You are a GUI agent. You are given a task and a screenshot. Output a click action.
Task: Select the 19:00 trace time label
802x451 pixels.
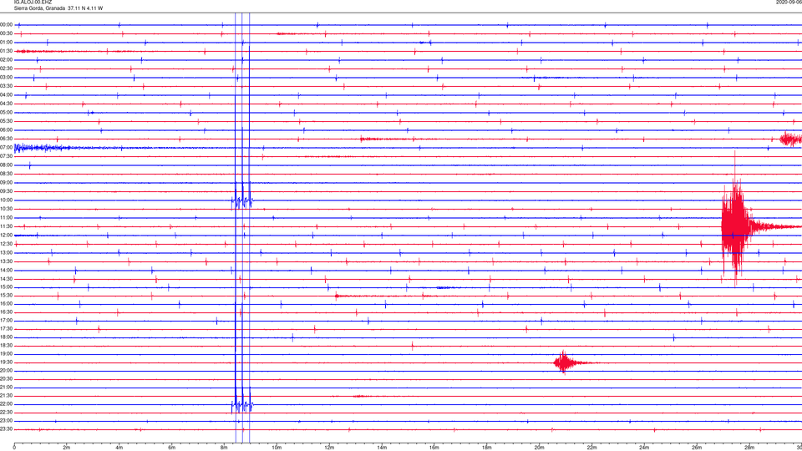(x=6, y=354)
